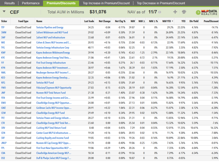The height and width of the screenshot is (164, 219).
Task: Open Cushing Royalty and Income Fund
Action: [52, 138]
